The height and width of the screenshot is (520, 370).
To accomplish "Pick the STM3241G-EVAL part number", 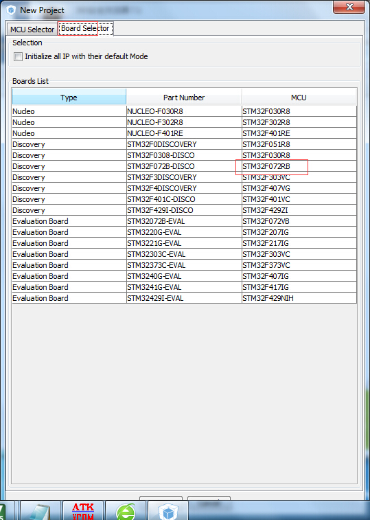I will [184, 287].
